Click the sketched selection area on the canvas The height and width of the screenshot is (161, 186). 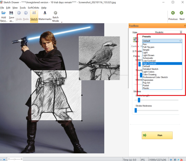click(56, 95)
